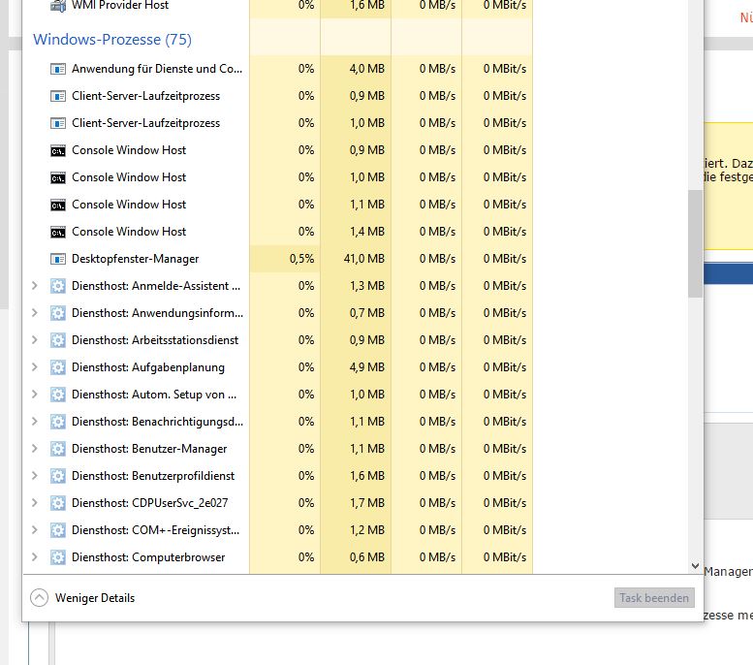
Task: Click the 0,6 MB value of Computerbrowser
Action: point(367,557)
